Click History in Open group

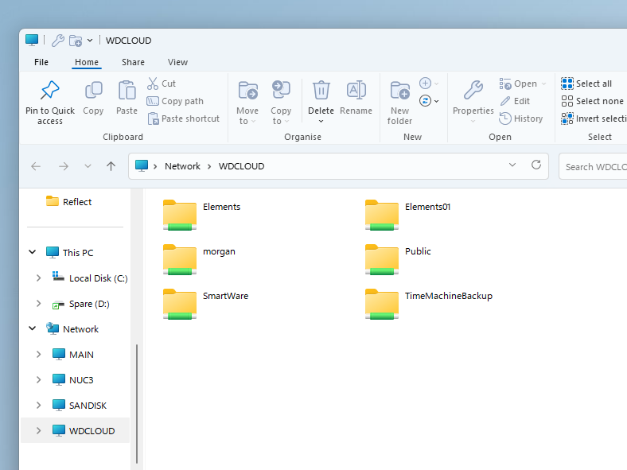(521, 118)
